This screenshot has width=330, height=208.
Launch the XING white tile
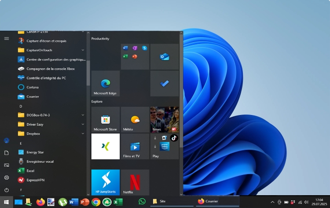pyautogui.click(x=105, y=146)
